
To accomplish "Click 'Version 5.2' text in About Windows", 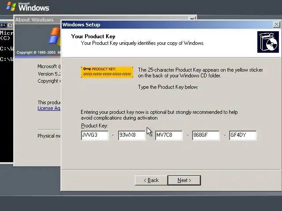I will (49, 74).
